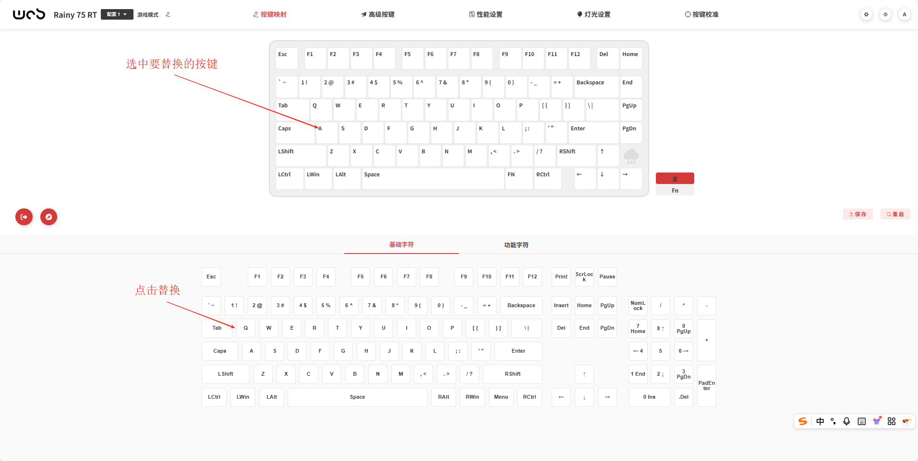Click the mascot assistant icon in IME bar
The image size is (918, 461).
(x=906, y=421)
